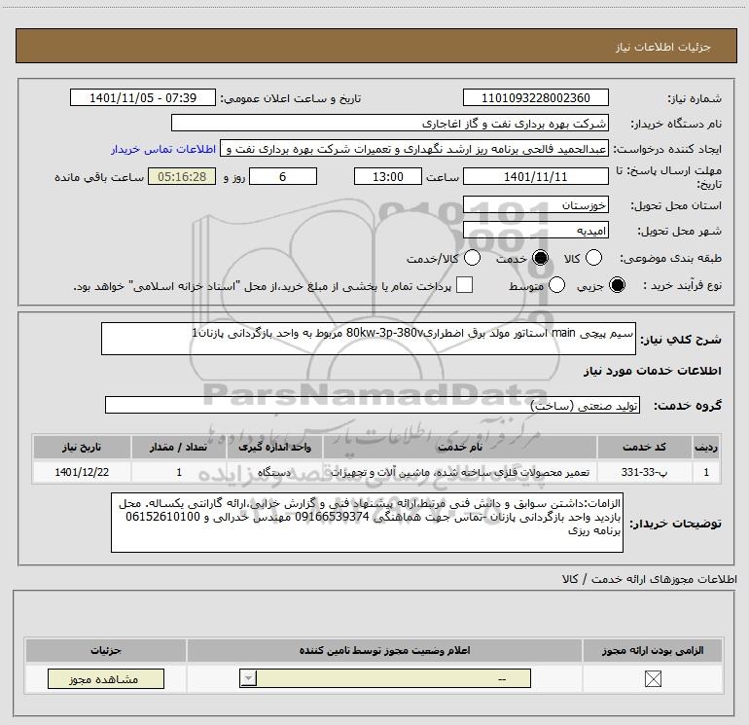The height and width of the screenshot is (725, 749).
Task: Click the row number 1 cell
Action: (x=706, y=472)
